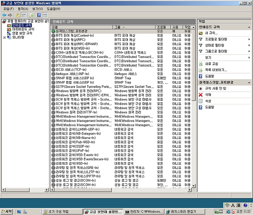Viewport: 253px width, 215px height.
Task: Open the 그룹으로 필터링 submenu arrow
Action: [x=249, y=51]
